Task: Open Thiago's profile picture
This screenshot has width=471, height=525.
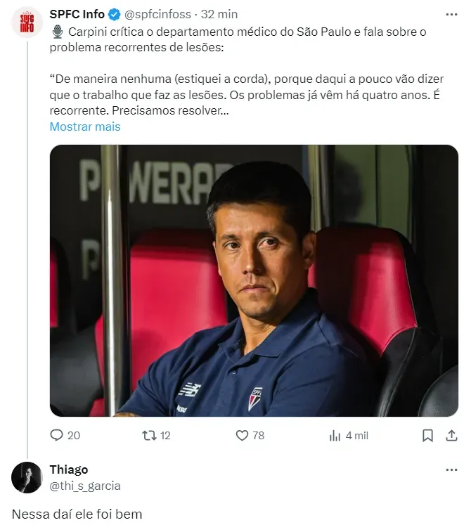Action: point(27,477)
